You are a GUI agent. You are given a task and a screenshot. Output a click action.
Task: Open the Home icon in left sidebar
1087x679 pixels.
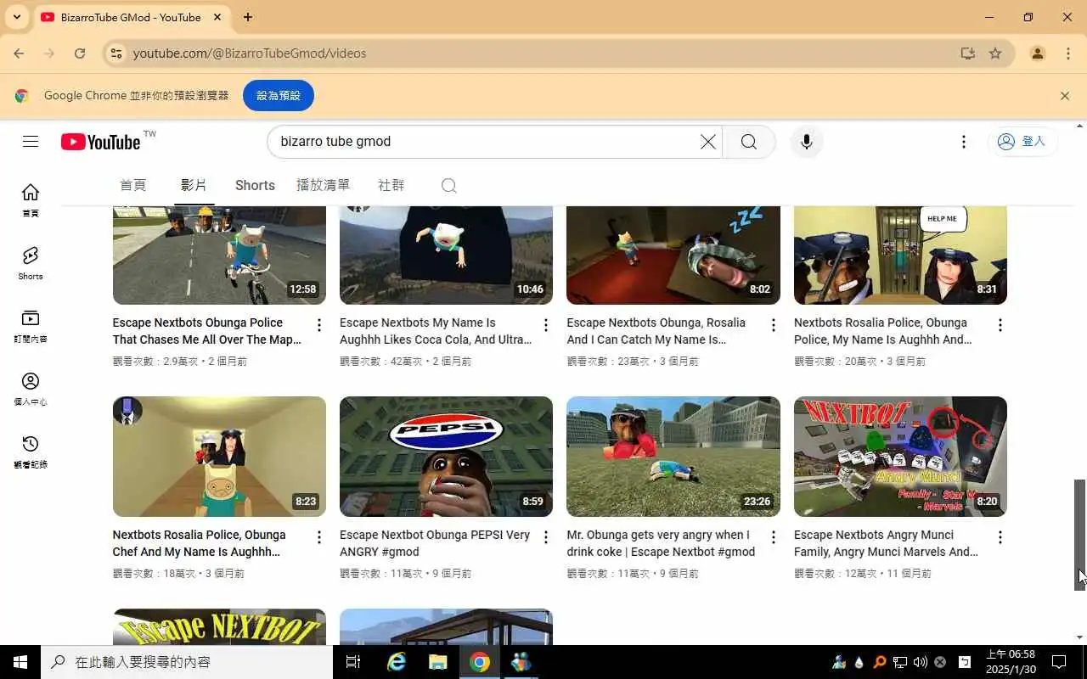pyautogui.click(x=31, y=199)
